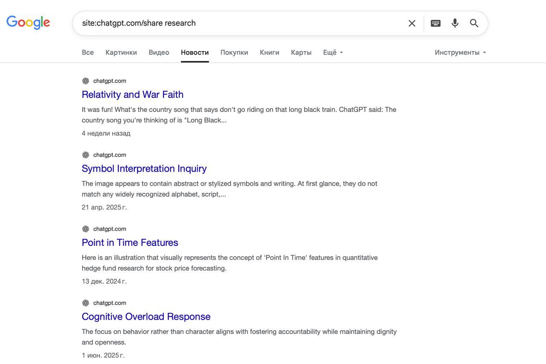
Task: Start voice search with microphone icon
Action: click(x=455, y=23)
